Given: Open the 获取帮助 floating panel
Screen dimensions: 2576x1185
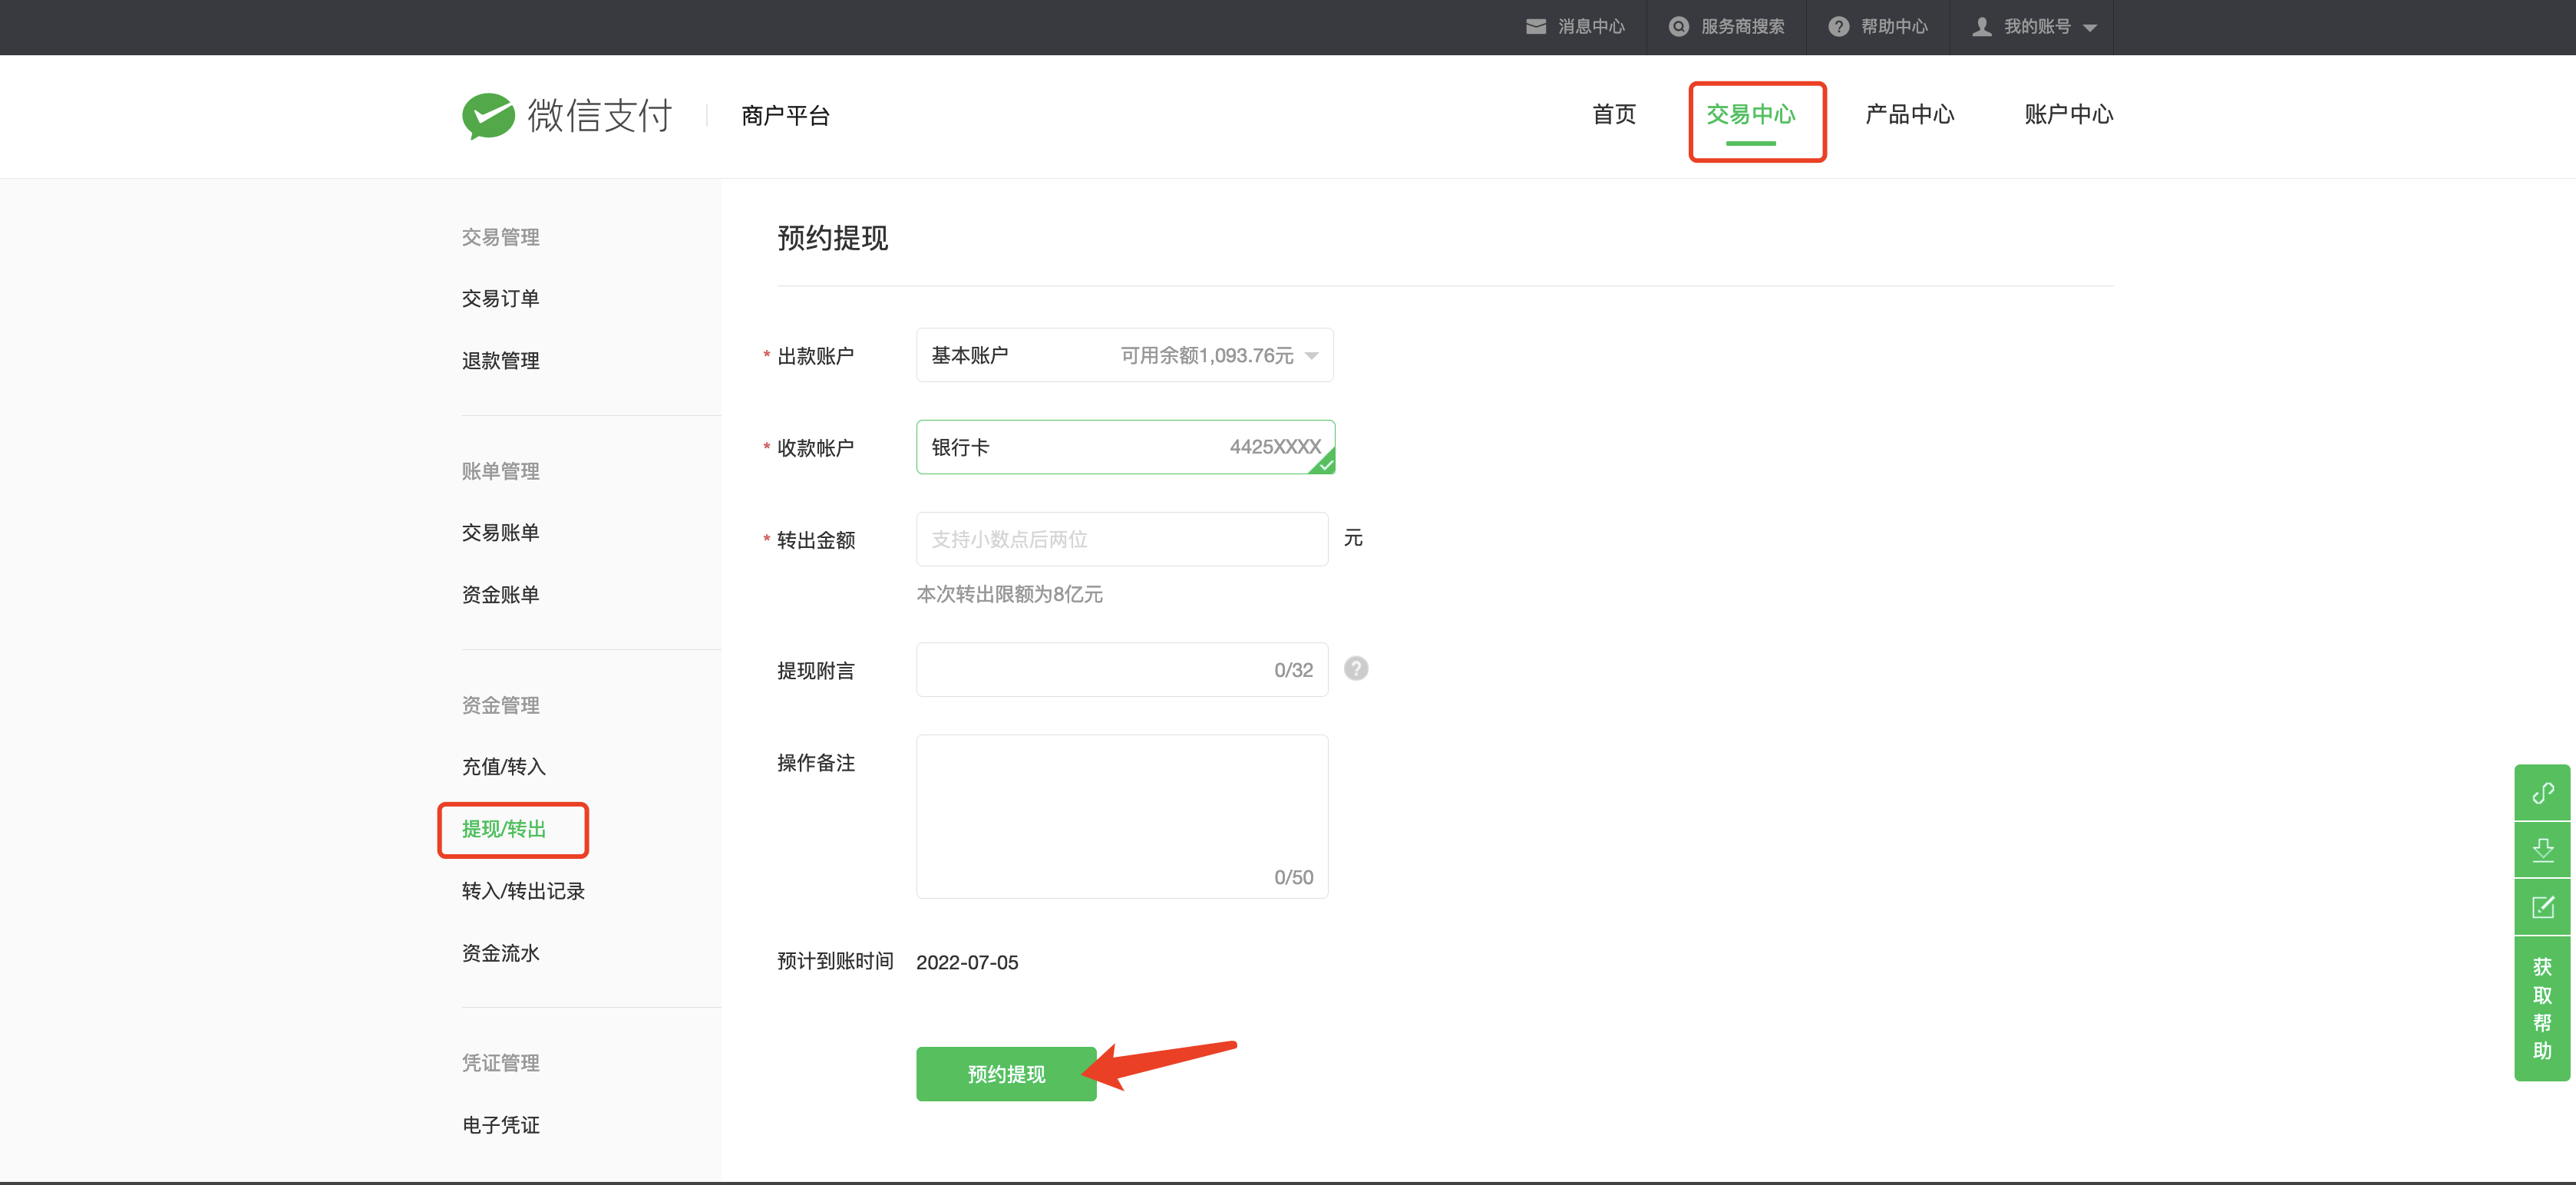Looking at the screenshot, I should pyautogui.click(x=2542, y=1008).
